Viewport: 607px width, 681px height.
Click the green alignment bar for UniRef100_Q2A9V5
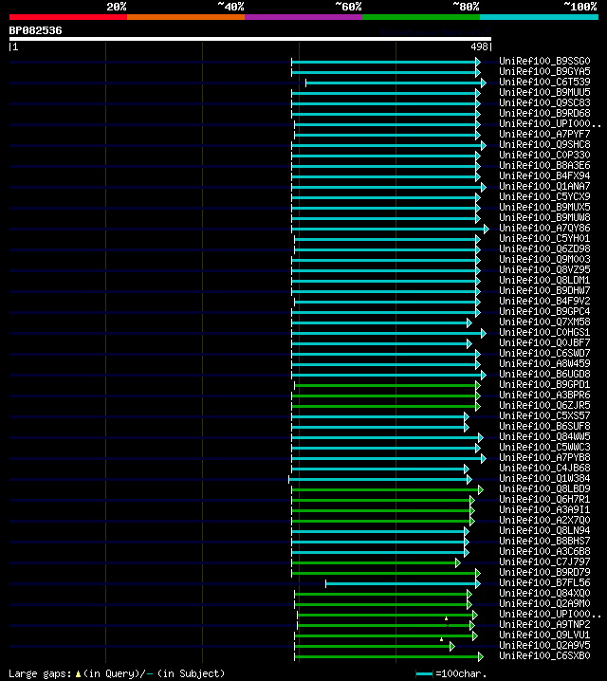pos(375,646)
